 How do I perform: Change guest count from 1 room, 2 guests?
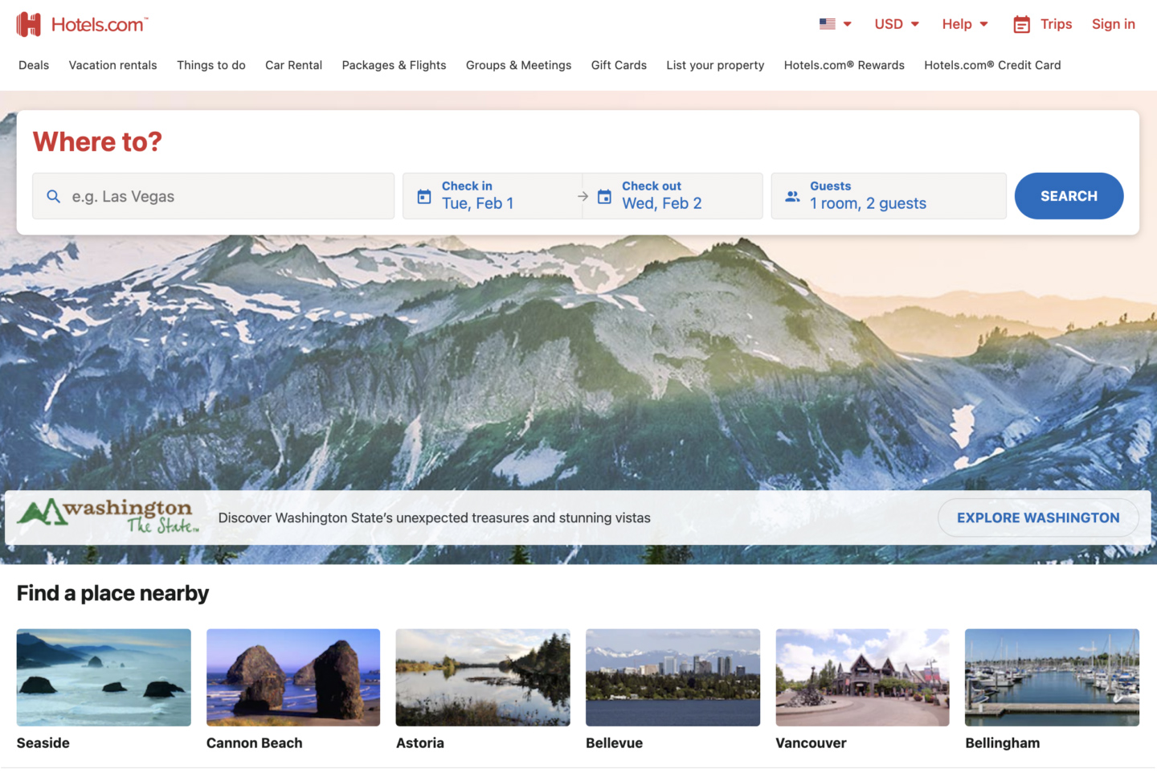tap(868, 203)
